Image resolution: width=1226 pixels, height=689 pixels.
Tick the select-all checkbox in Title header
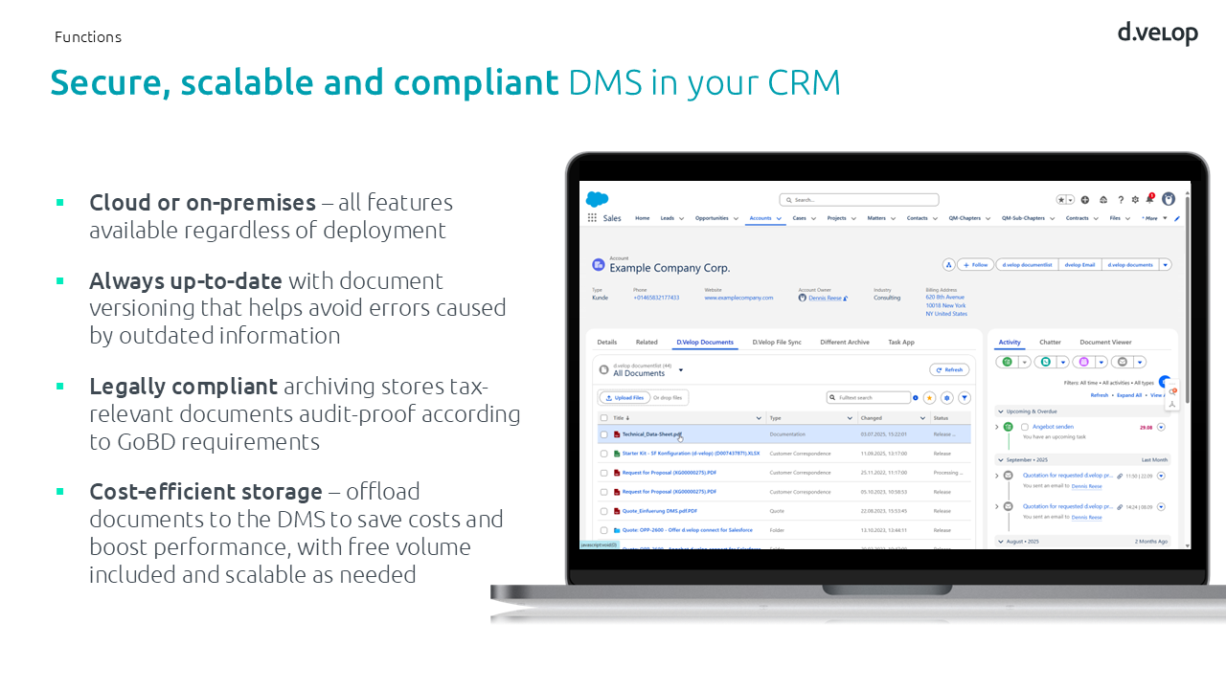coord(603,418)
